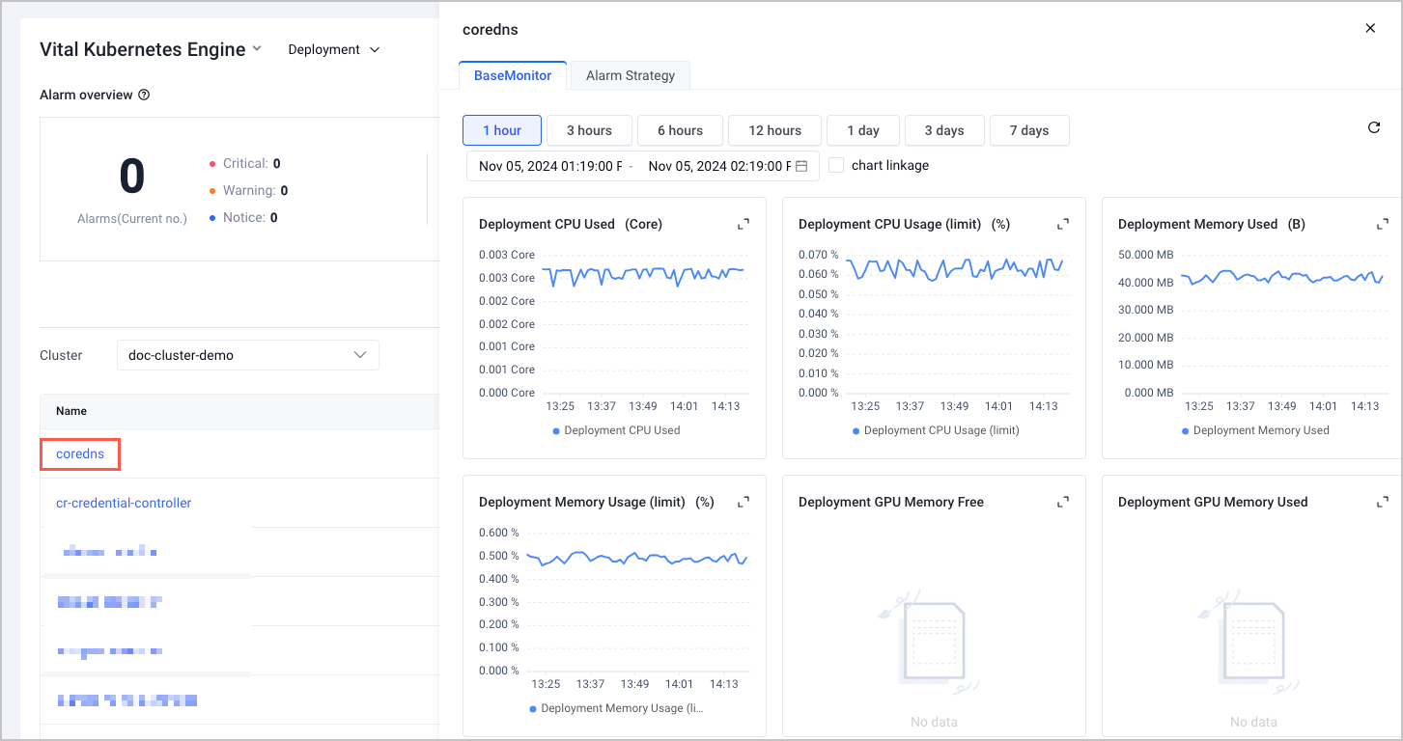Switch to the Alarm Strategy tab
This screenshot has height=741, width=1403.
pyautogui.click(x=631, y=75)
